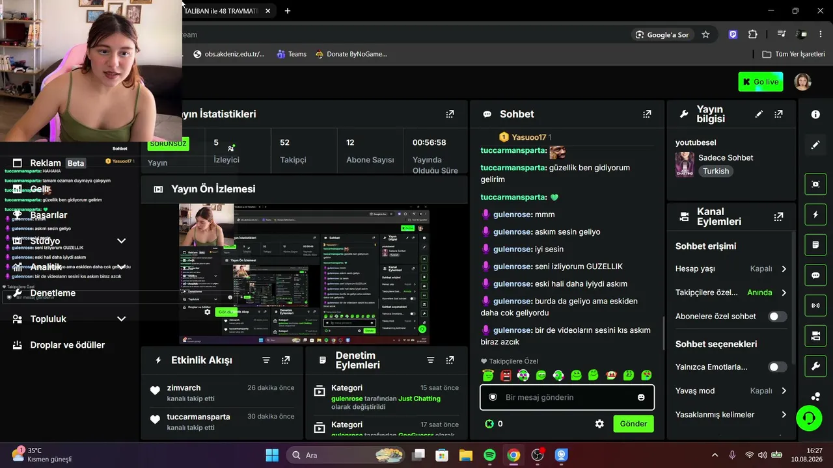The image size is (833, 468).
Task: Open the Windows Start menu
Action: coord(272,455)
